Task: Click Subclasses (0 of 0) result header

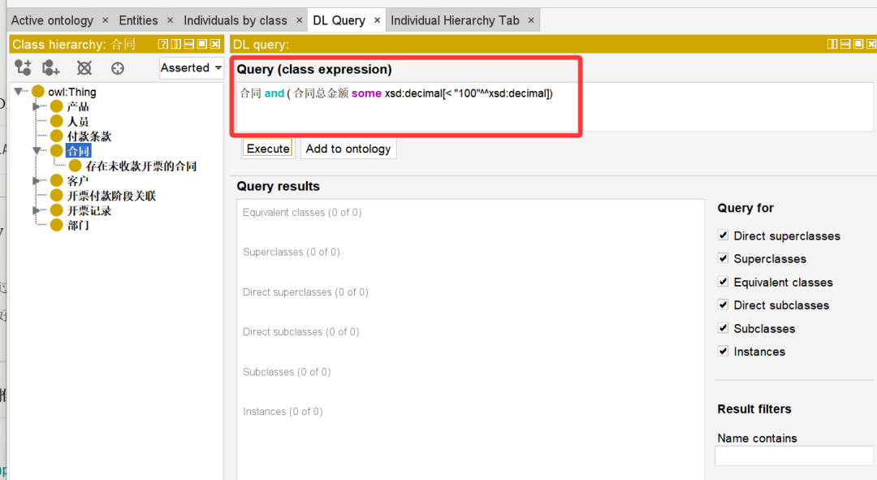Action: coord(287,372)
